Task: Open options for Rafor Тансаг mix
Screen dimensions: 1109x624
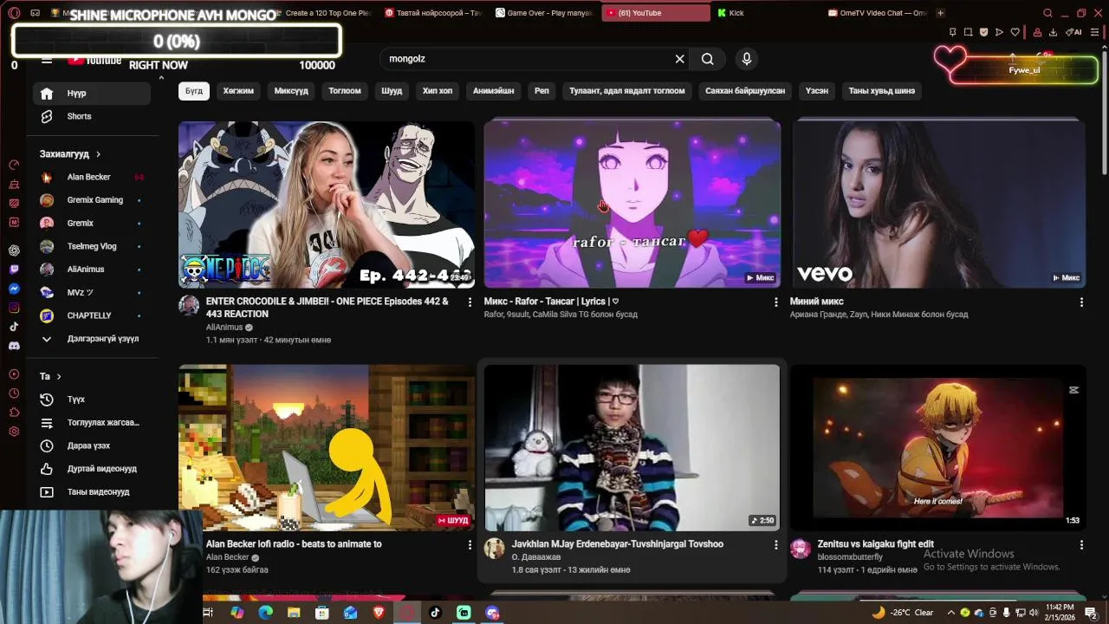Action: [775, 302]
